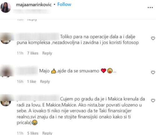Open the three-dot more options menu

(150, 7)
